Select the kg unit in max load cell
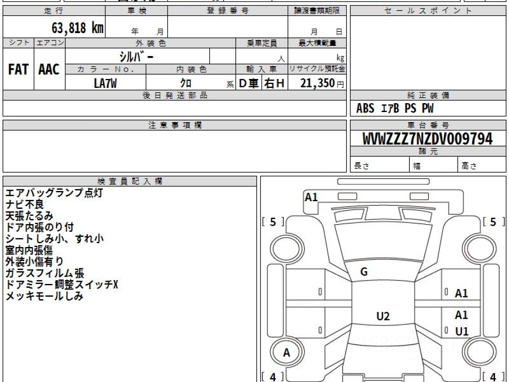This screenshot has height=382, width=509. [340, 59]
